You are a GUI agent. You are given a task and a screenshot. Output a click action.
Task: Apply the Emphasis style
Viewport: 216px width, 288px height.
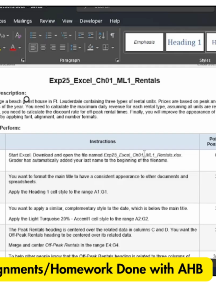[x=144, y=42]
